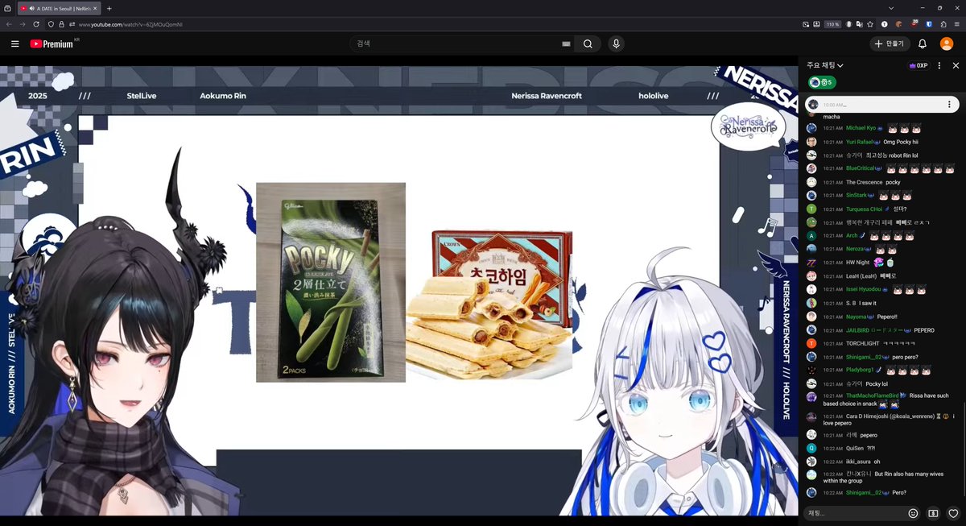This screenshot has height=526, width=966.
Task: Click chat username HW Night
Action: coord(858,263)
